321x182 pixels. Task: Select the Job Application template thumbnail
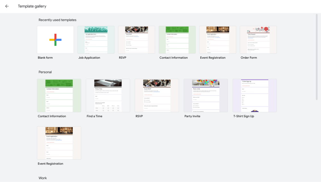[96, 40]
